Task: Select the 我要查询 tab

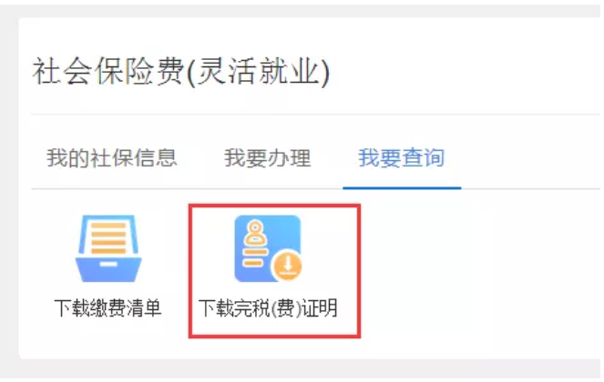Action: (402, 158)
